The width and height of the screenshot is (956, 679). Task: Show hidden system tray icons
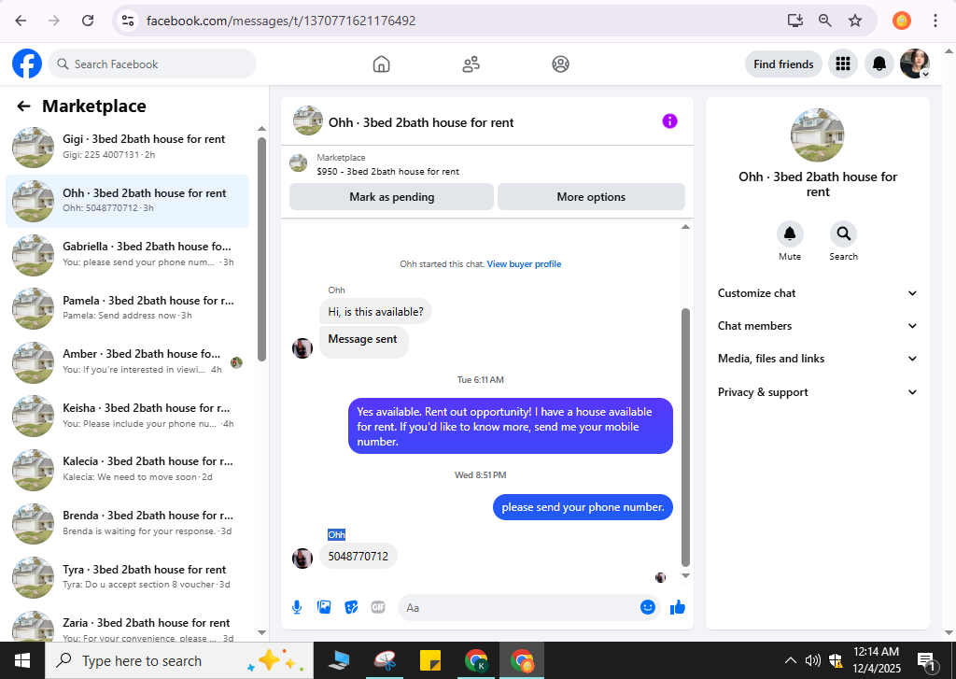click(x=790, y=660)
